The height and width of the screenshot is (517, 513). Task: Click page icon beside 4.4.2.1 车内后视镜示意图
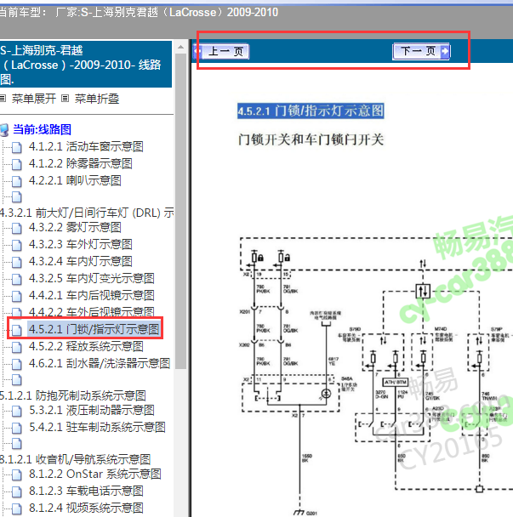coord(17,297)
